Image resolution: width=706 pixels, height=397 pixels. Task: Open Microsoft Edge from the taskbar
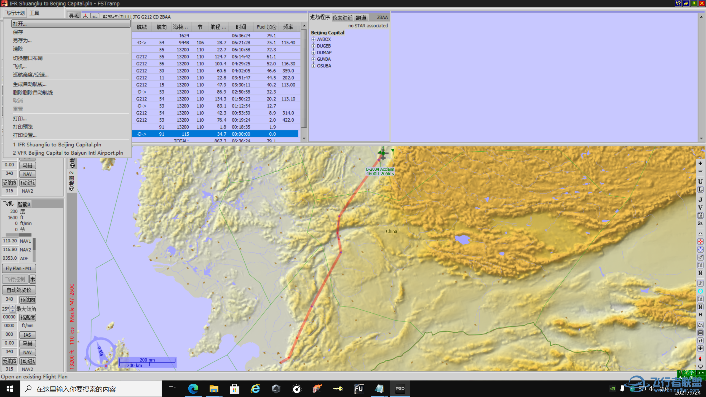pos(193,389)
